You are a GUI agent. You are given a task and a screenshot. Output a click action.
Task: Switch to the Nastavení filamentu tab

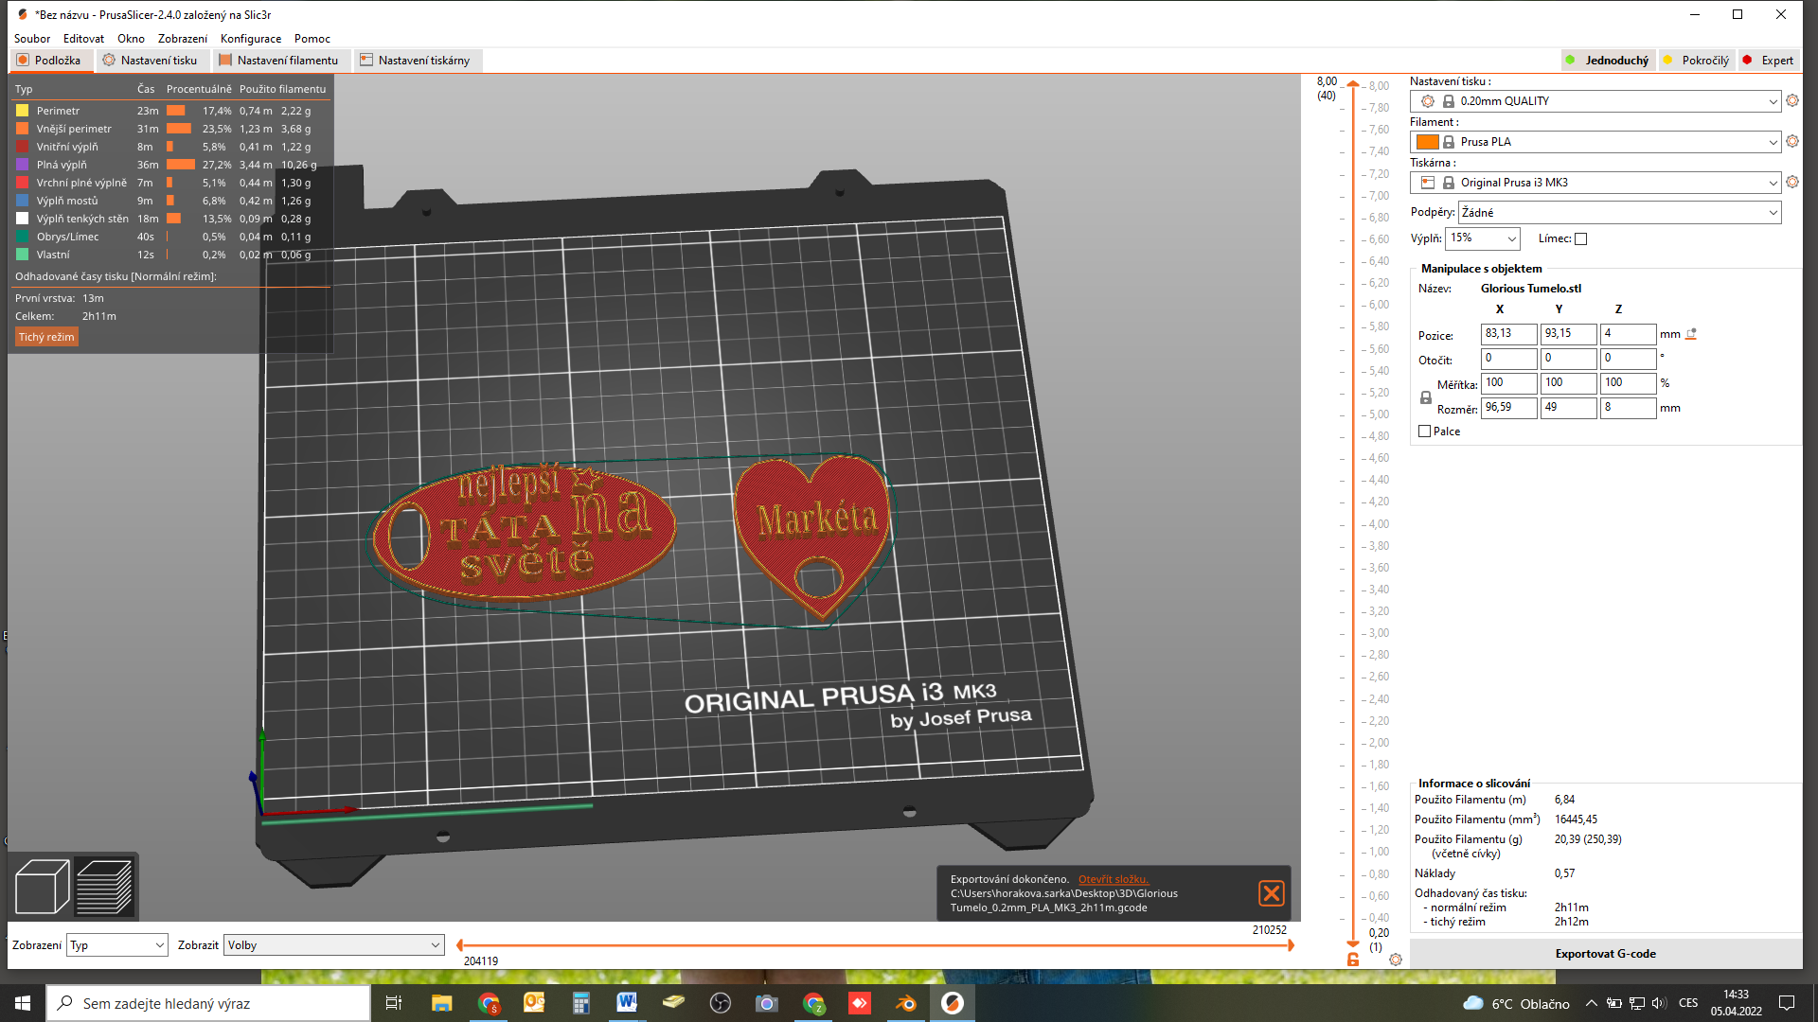(x=279, y=61)
